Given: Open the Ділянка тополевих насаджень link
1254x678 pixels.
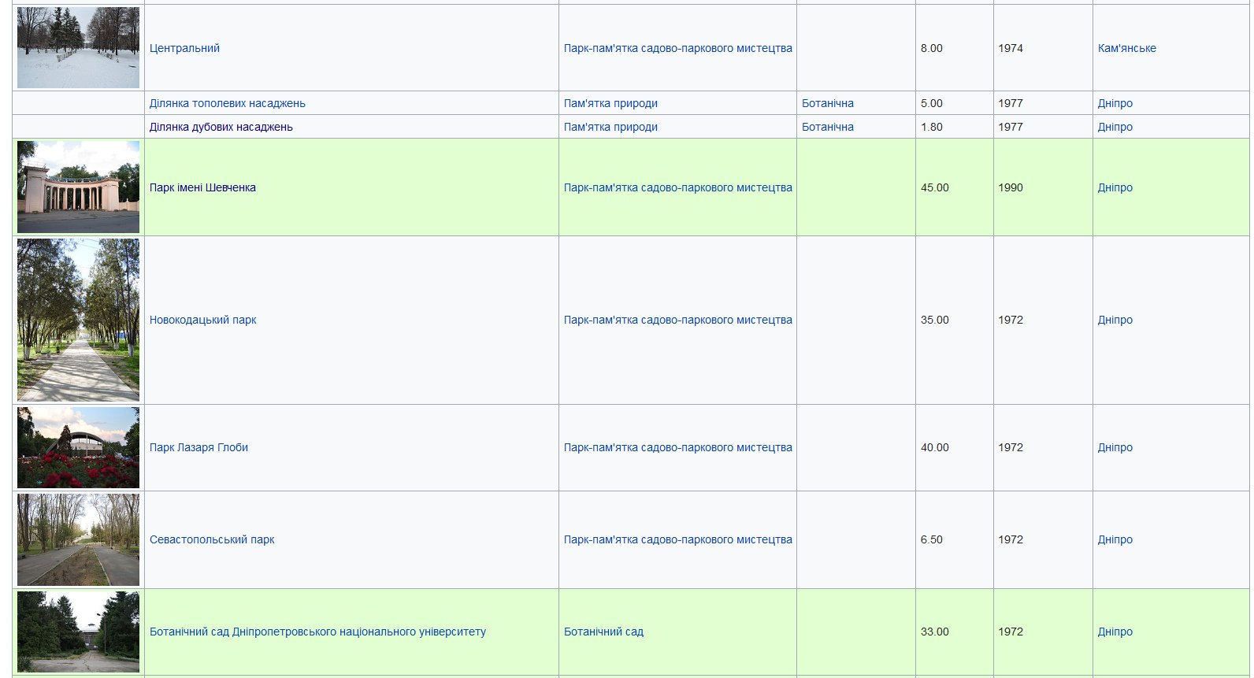Looking at the screenshot, I should click(x=228, y=103).
